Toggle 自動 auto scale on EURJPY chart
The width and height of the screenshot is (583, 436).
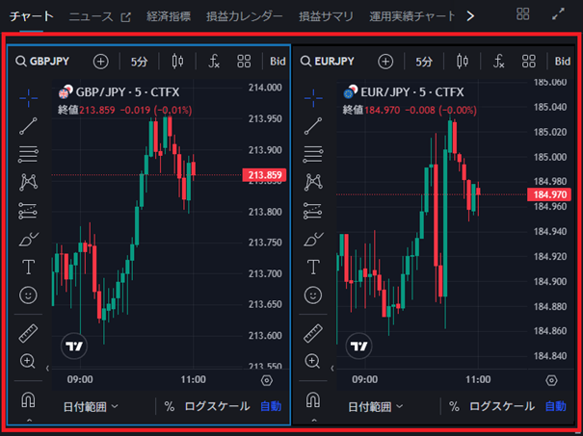coord(555,407)
